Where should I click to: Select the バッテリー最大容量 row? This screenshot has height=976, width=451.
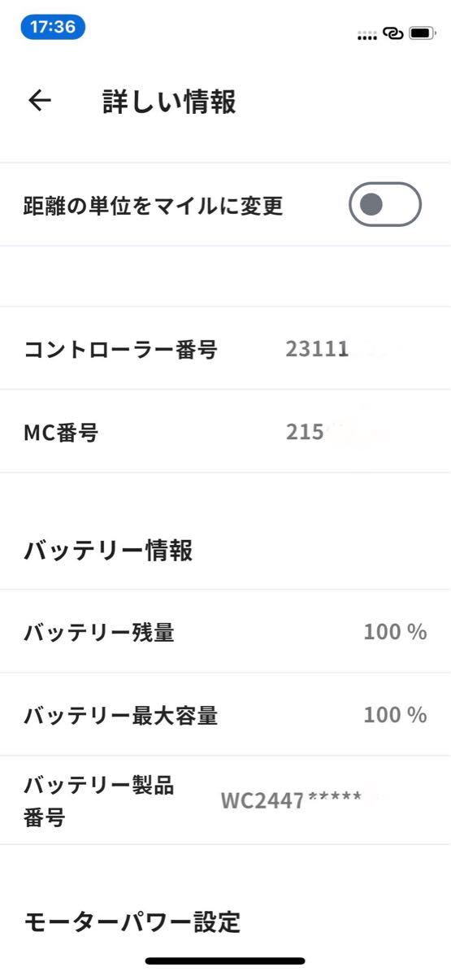click(x=225, y=715)
